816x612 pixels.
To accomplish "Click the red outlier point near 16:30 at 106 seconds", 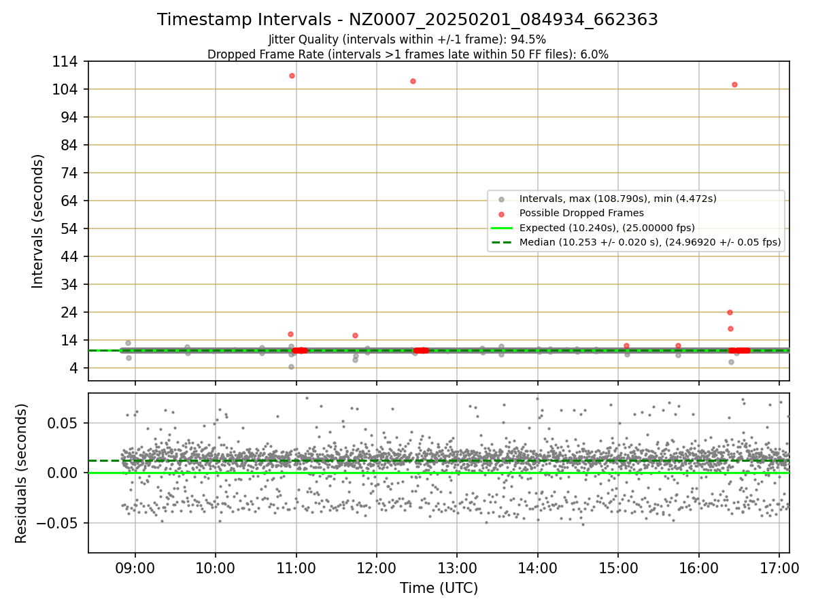I will tap(734, 84).
